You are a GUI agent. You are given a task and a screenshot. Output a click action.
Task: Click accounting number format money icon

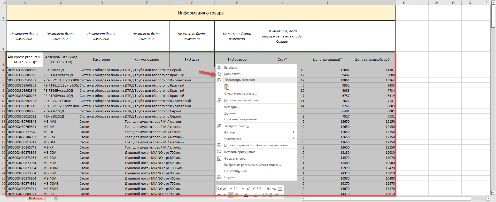259,189
